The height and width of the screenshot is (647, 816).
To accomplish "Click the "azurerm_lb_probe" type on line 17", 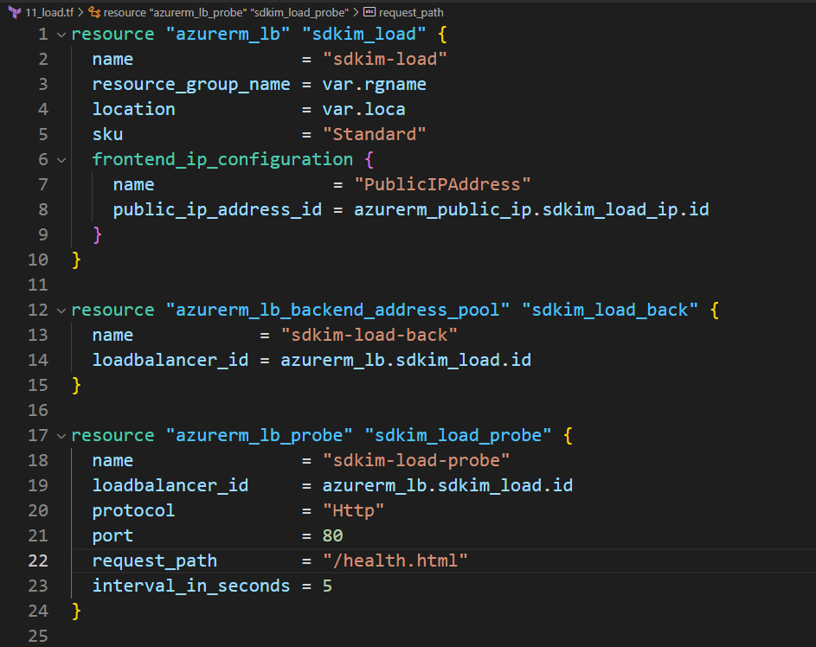I will tap(259, 435).
